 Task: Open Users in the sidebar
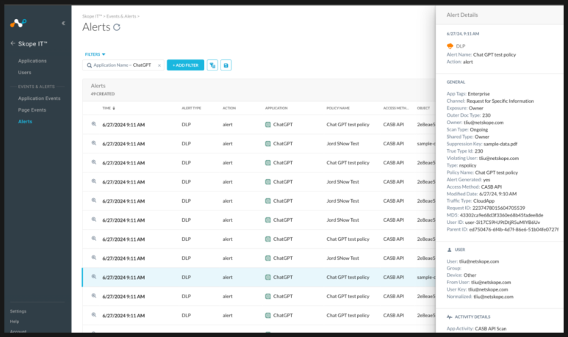tap(25, 73)
